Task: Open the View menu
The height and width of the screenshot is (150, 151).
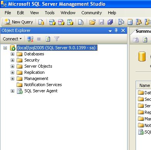Action: click(34, 13)
